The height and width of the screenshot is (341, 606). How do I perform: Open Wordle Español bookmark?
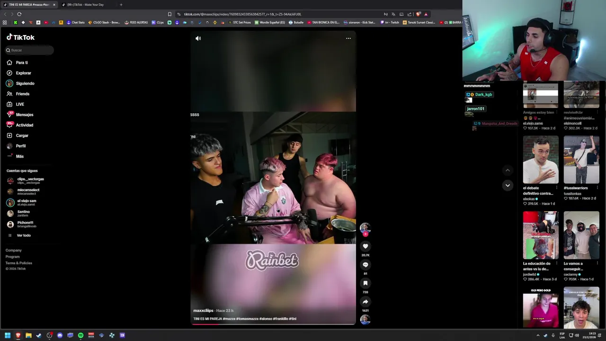pyautogui.click(x=270, y=22)
